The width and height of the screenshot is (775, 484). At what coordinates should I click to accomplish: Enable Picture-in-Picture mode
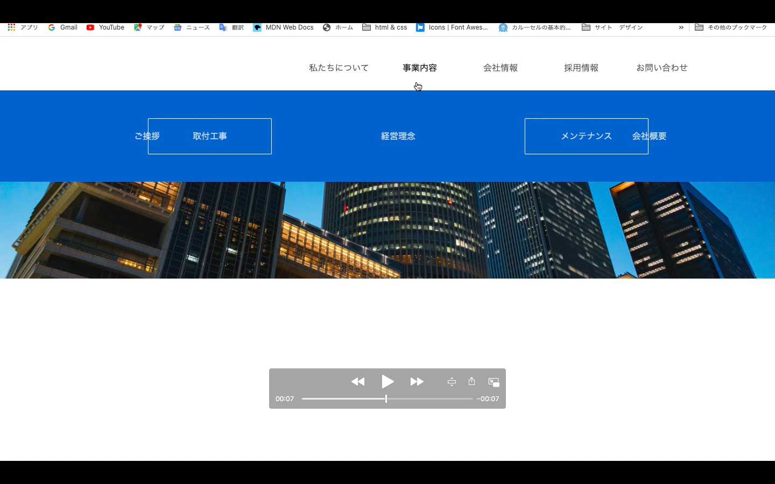(x=494, y=381)
